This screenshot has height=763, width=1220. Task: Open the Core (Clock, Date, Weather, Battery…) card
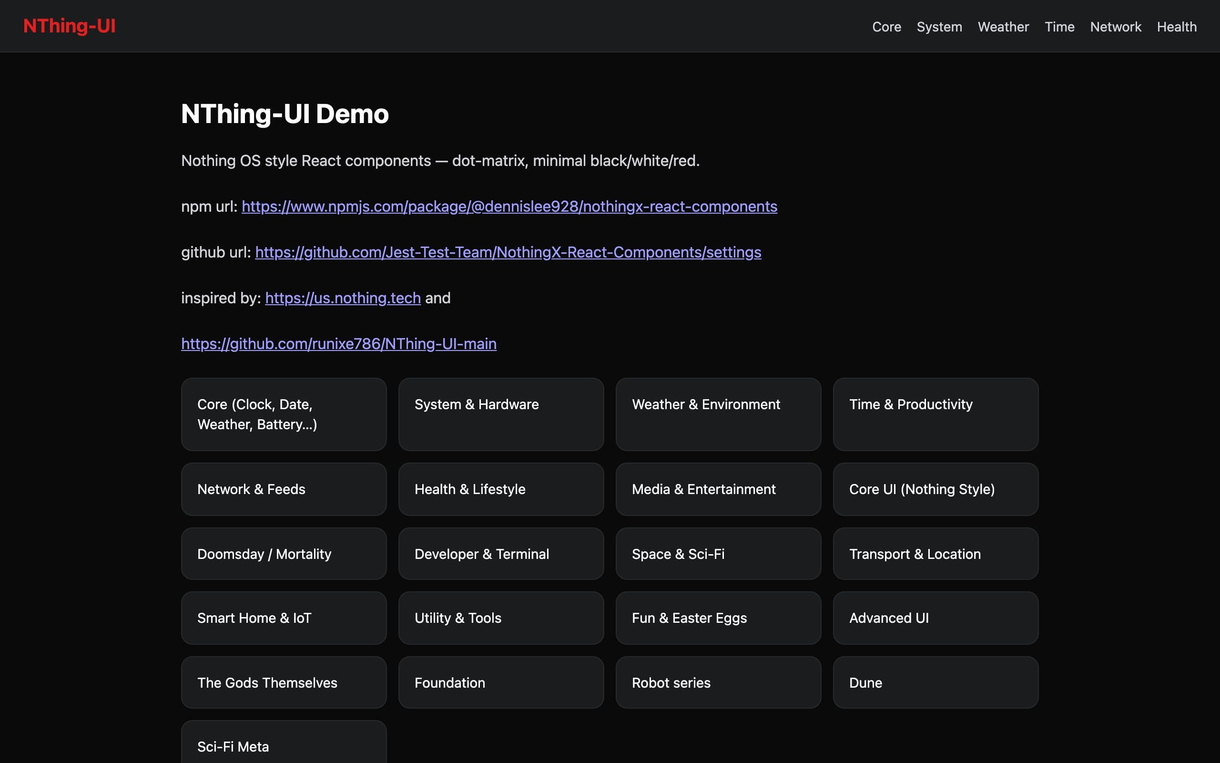[x=284, y=414]
